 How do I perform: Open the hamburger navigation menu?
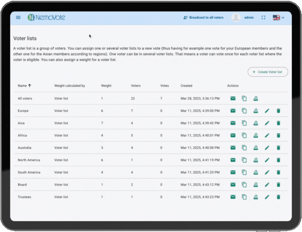(18, 17)
